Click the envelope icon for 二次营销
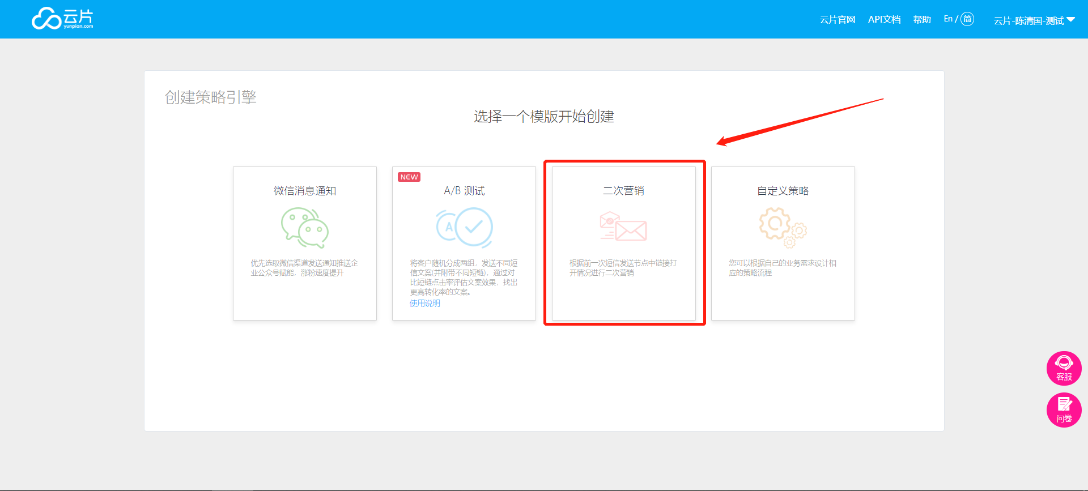 623,226
